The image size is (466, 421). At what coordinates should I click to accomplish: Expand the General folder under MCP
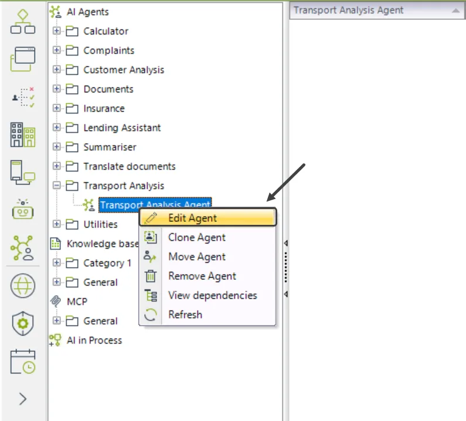[x=56, y=321]
